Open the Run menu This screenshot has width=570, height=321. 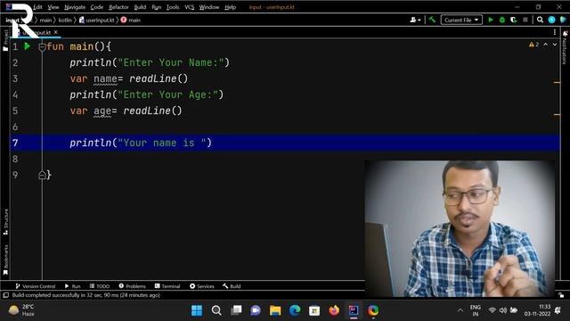[157, 7]
